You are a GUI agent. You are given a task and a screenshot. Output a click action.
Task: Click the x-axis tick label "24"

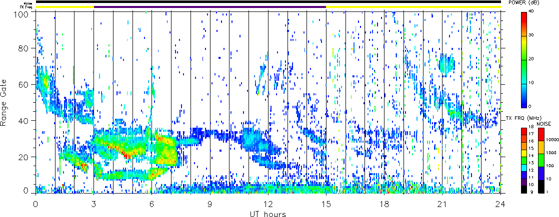[x=500, y=204]
